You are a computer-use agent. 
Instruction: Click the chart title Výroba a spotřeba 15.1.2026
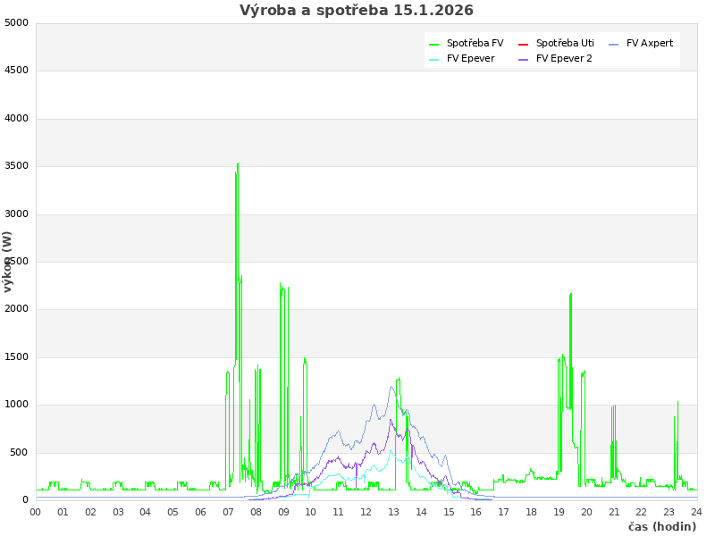[x=357, y=11]
